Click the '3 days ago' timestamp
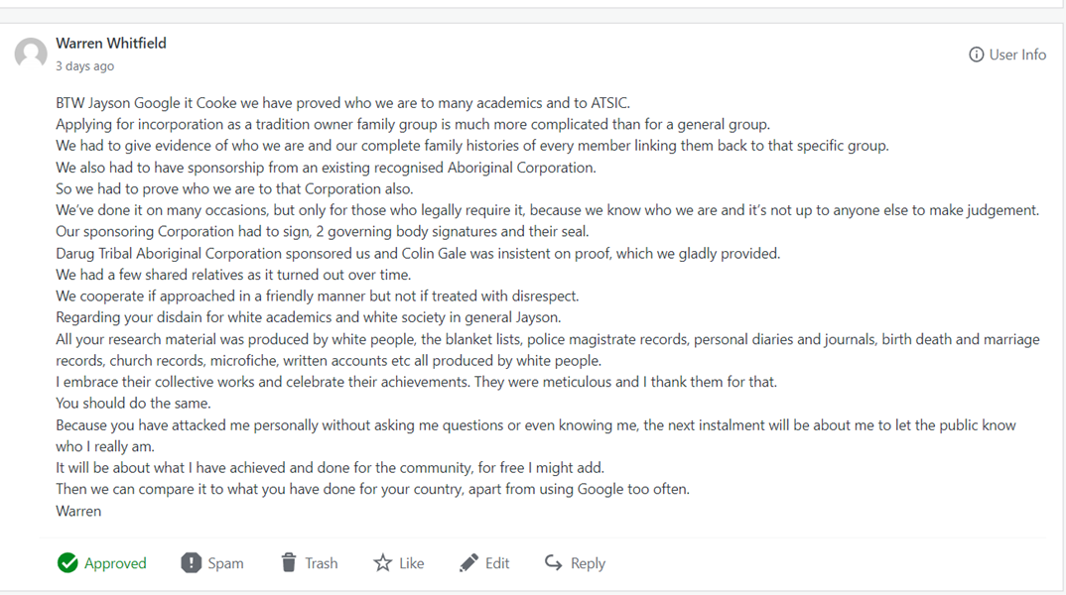The image size is (1066, 595). click(84, 66)
